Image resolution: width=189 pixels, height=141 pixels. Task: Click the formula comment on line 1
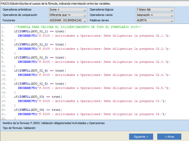[78, 27]
